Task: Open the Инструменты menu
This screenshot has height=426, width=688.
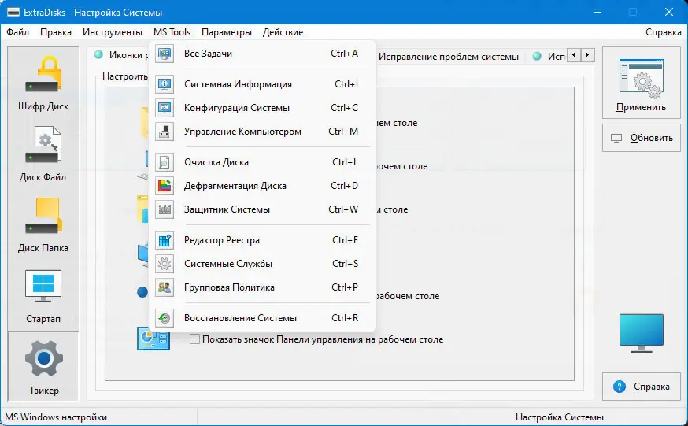Action: 113,32
